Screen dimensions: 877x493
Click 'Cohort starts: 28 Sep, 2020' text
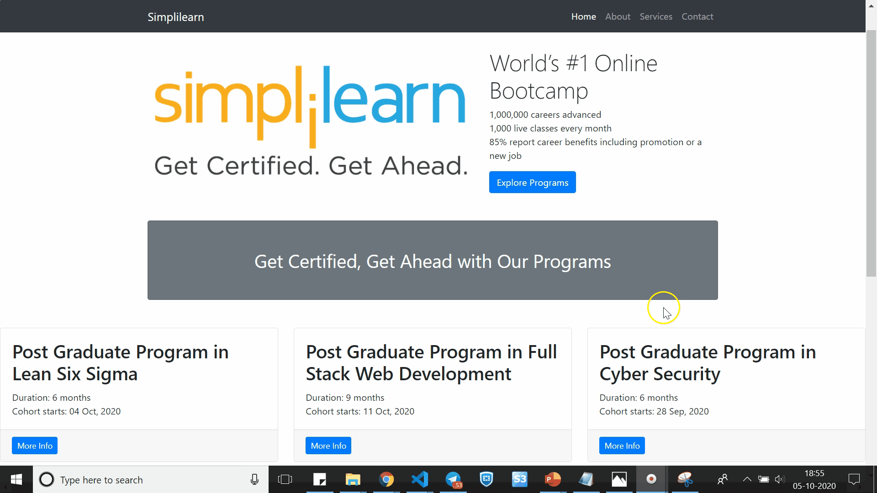click(x=654, y=411)
